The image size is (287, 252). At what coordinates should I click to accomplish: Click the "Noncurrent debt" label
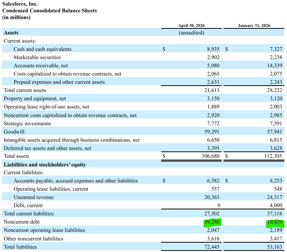[x=22, y=222]
